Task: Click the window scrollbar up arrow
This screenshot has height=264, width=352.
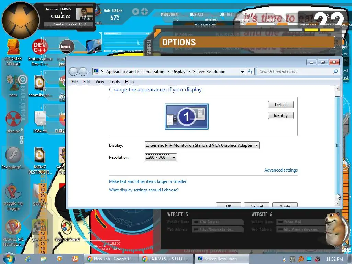Action: coord(337,88)
